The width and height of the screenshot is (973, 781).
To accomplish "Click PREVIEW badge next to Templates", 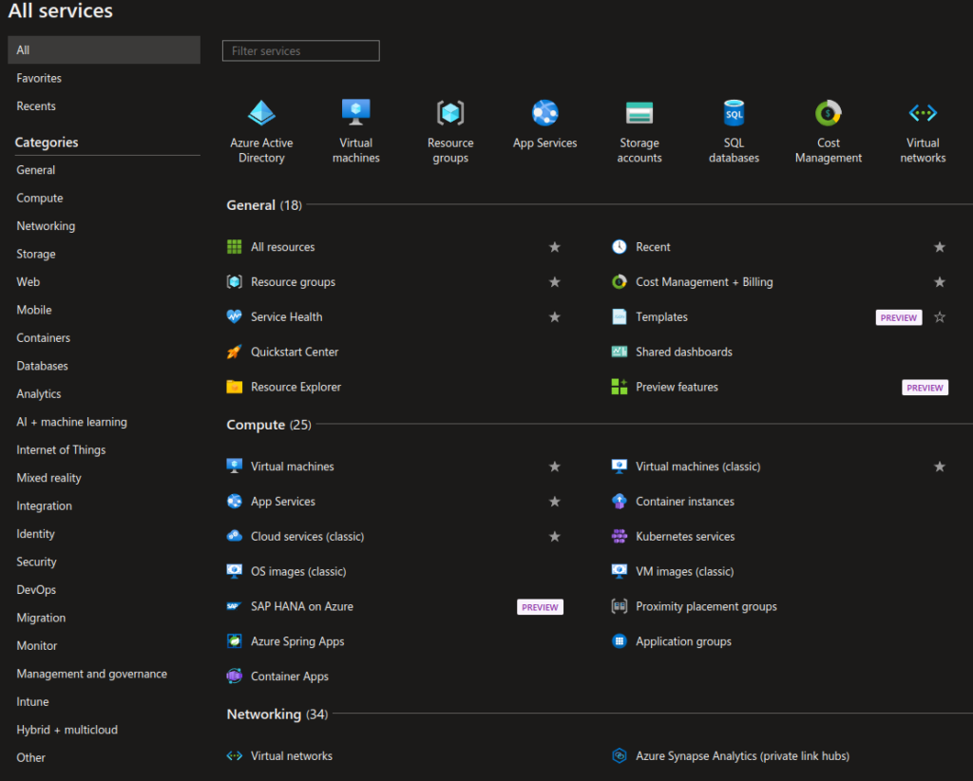I will [899, 317].
